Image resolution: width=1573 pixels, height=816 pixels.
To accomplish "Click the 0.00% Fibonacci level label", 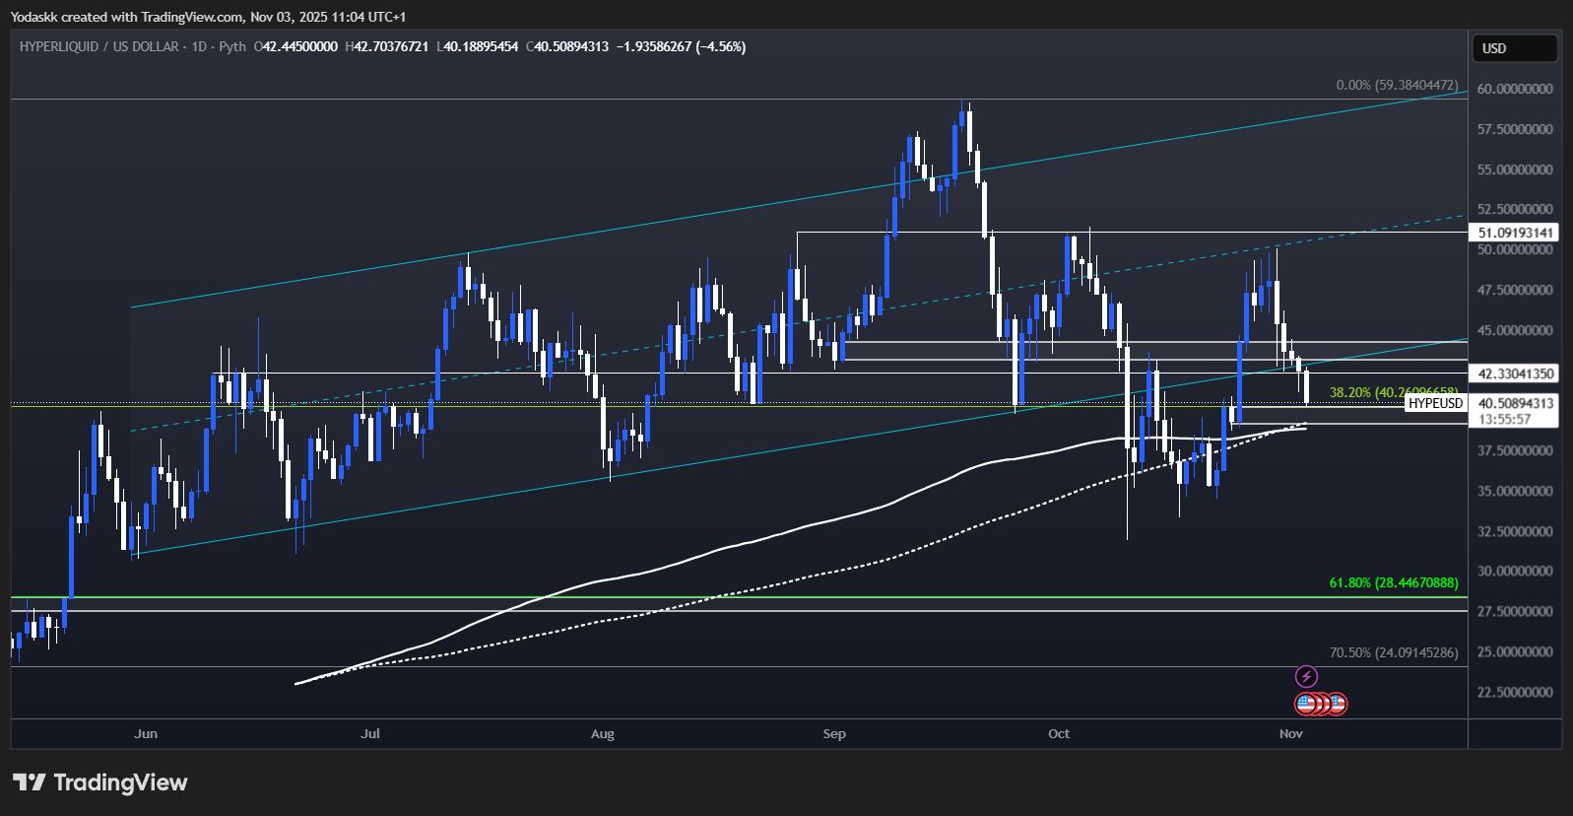I will tap(1397, 85).
